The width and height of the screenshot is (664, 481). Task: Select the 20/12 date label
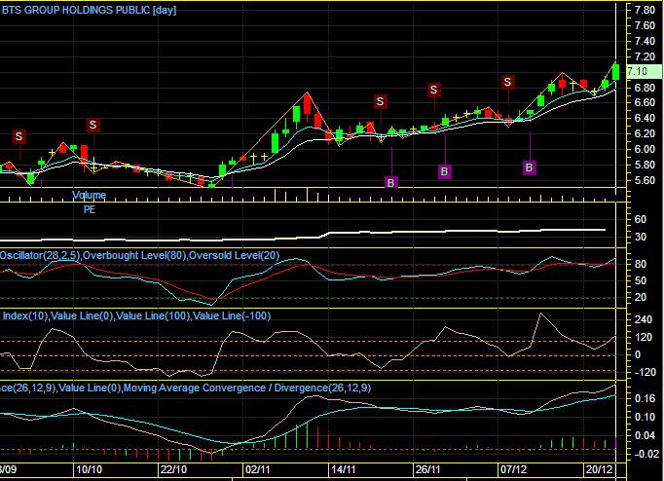click(x=600, y=469)
